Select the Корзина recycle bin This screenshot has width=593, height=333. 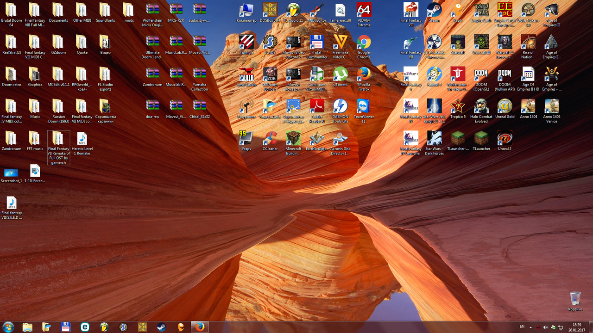click(x=575, y=301)
